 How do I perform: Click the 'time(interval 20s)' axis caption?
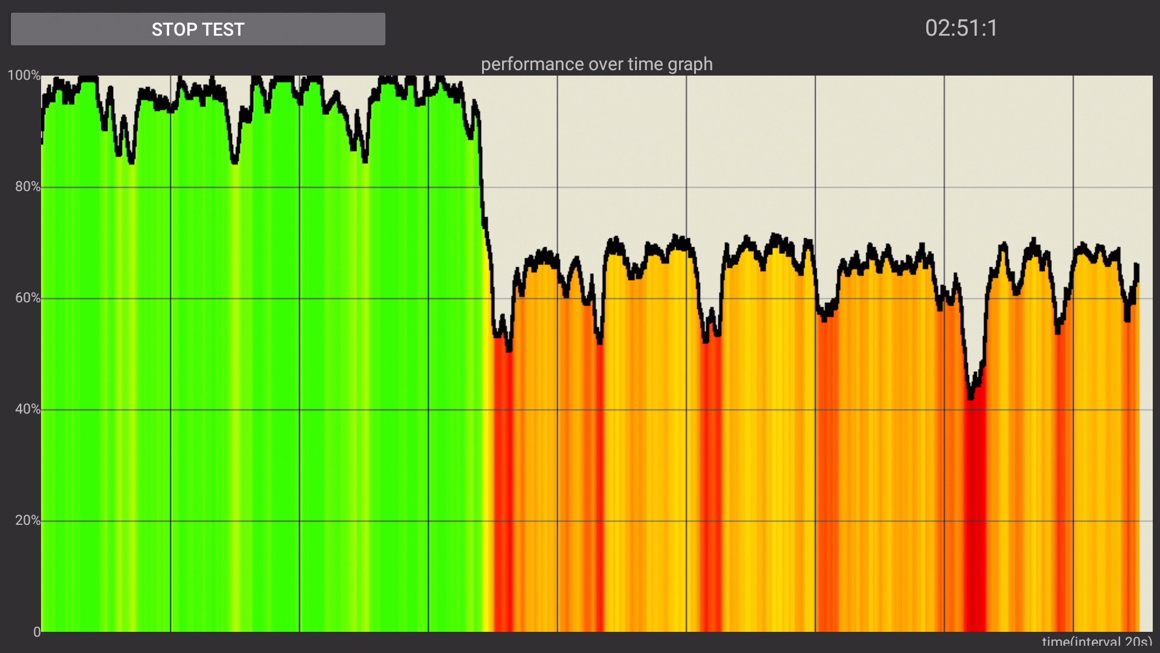(x=1096, y=642)
